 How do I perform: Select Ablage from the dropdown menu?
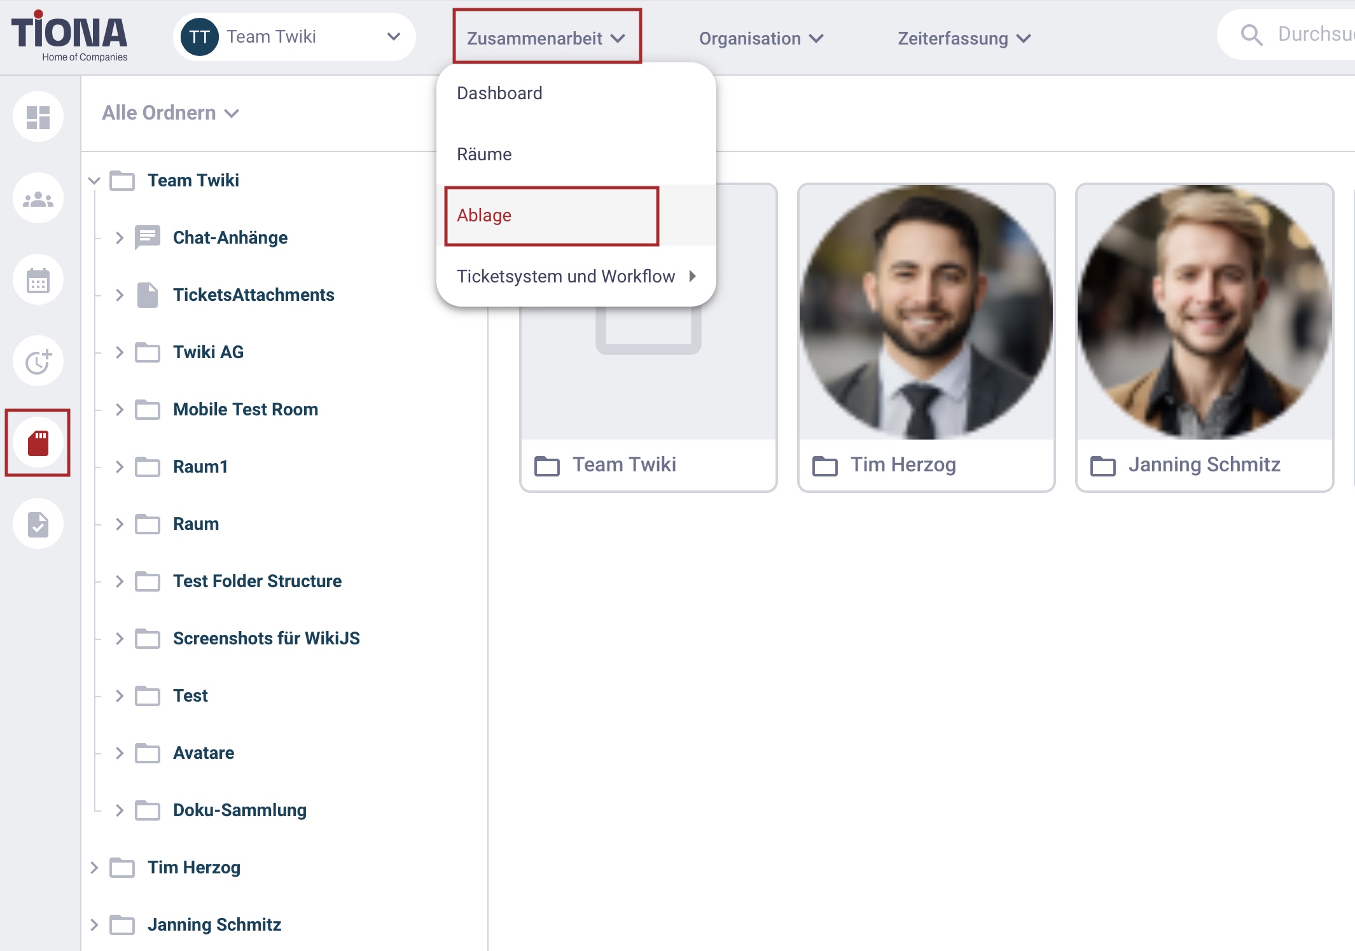(x=576, y=215)
